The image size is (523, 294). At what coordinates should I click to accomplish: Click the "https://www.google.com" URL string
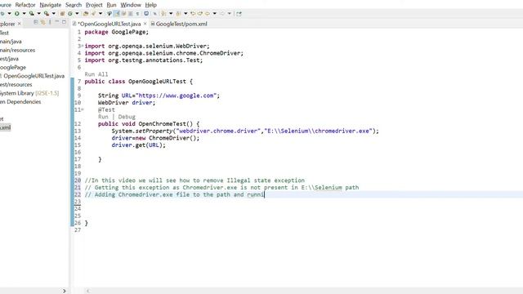point(177,96)
